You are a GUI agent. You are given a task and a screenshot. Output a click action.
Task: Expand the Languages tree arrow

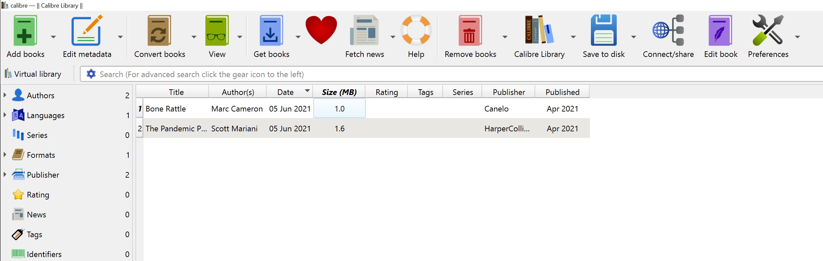(5, 115)
